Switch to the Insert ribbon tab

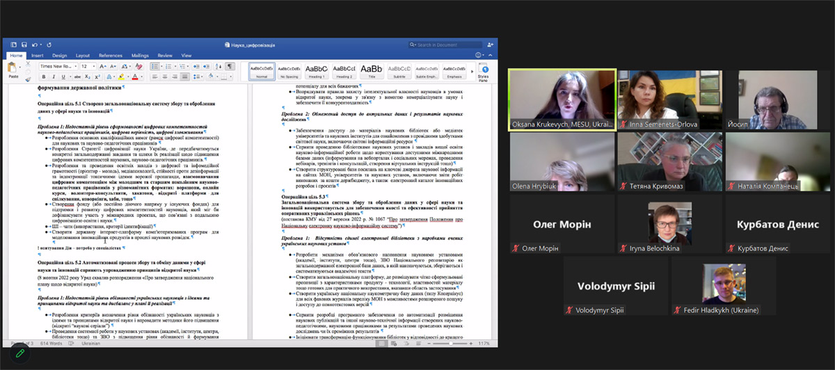click(x=37, y=56)
